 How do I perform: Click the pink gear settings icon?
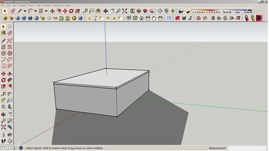tap(259, 18)
